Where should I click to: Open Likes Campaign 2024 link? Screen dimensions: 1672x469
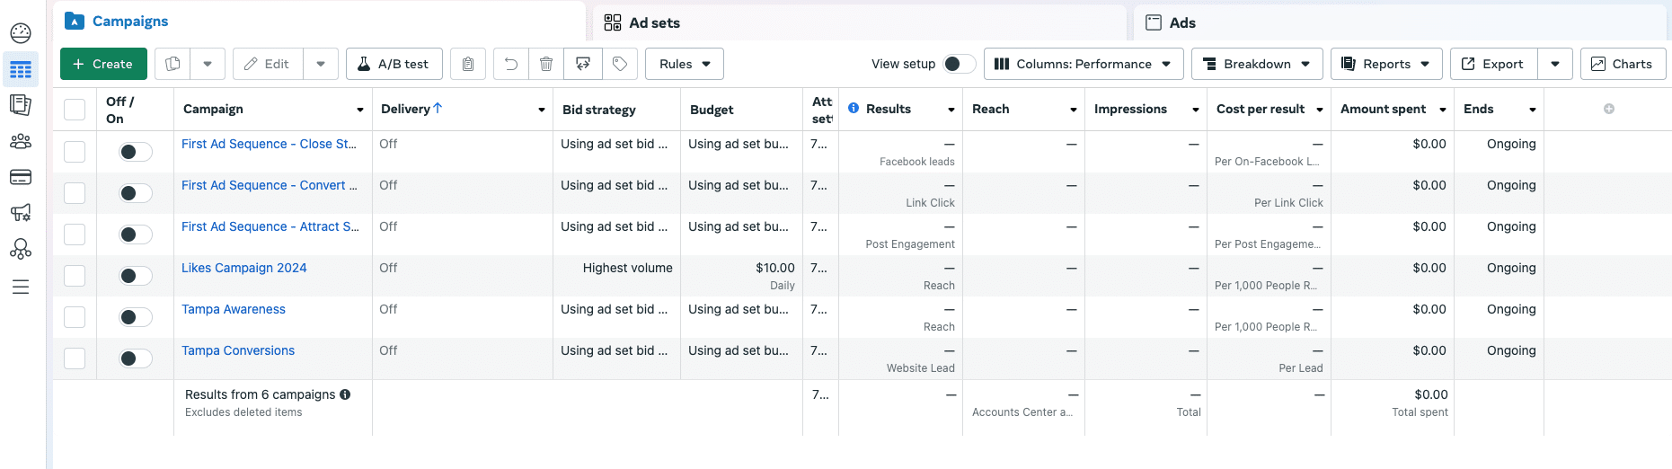pos(243,268)
